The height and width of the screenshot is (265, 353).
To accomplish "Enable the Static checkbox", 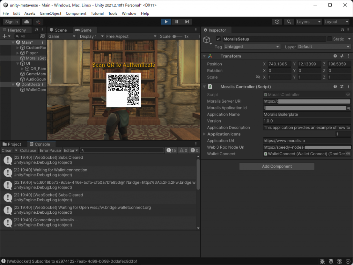I will (x=330, y=39).
